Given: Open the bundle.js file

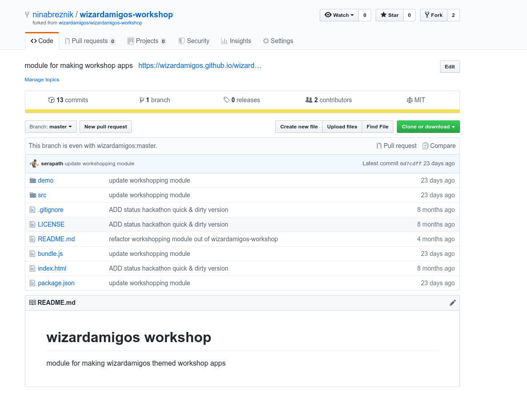Looking at the screenshot, I should (50, 254).
